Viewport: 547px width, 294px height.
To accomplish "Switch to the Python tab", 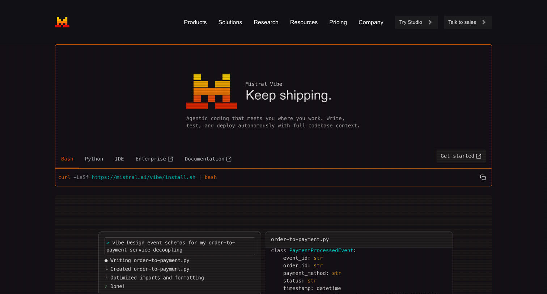I will pos(94,159).
